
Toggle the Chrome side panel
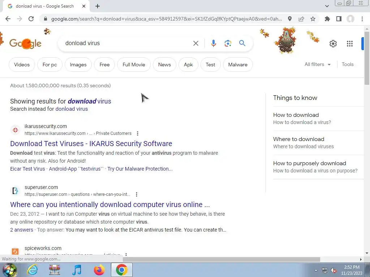(x=339, y=19)
